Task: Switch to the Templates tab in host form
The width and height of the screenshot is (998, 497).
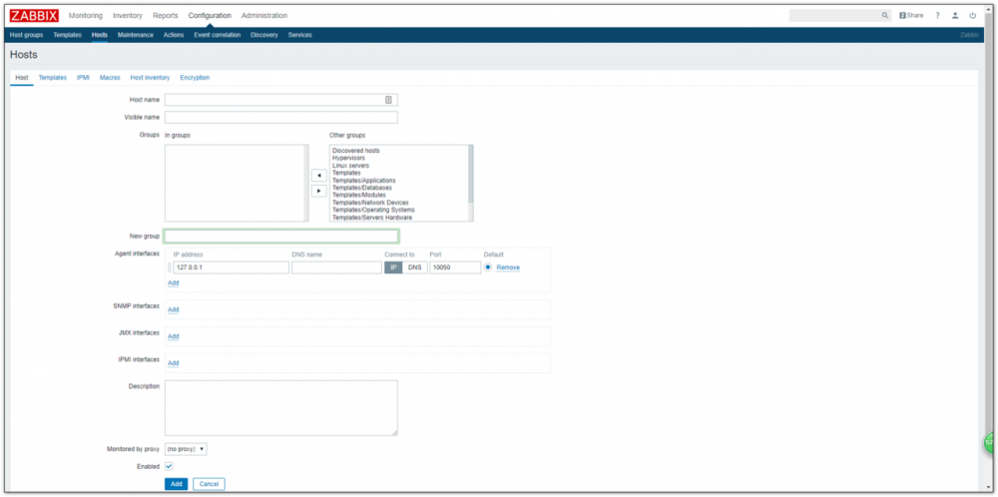Action: click(52, 78)
